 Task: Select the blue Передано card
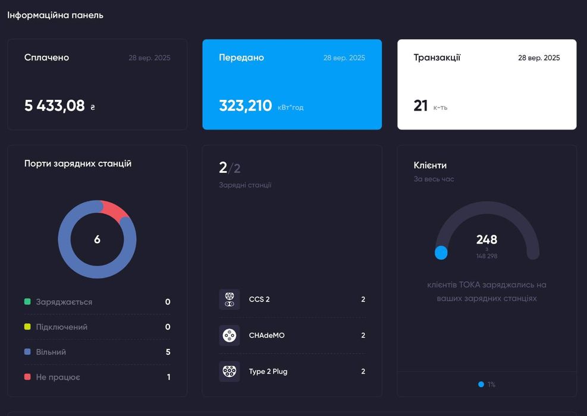[x=292, y=84]
